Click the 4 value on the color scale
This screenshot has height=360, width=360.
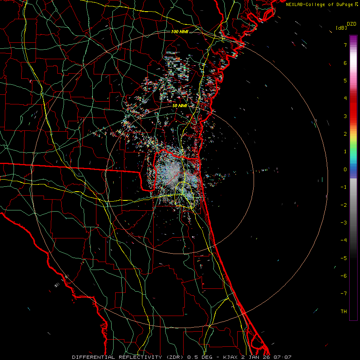pyautogui.click(x=345, y=98)
